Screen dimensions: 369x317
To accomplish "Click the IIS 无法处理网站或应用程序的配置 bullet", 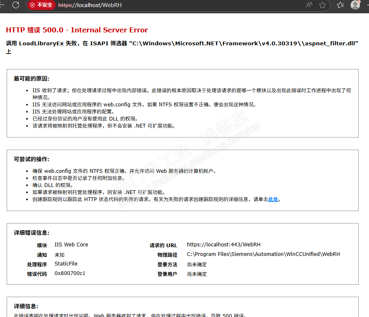I will tap(74, 111).
